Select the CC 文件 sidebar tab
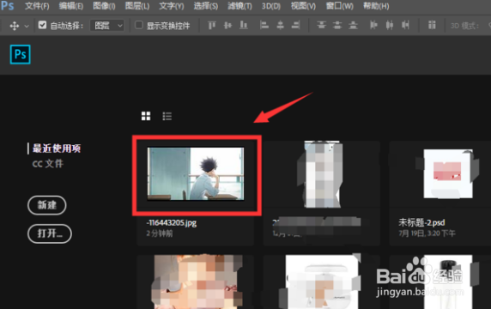The image size is (491, 309). point(48,163)
